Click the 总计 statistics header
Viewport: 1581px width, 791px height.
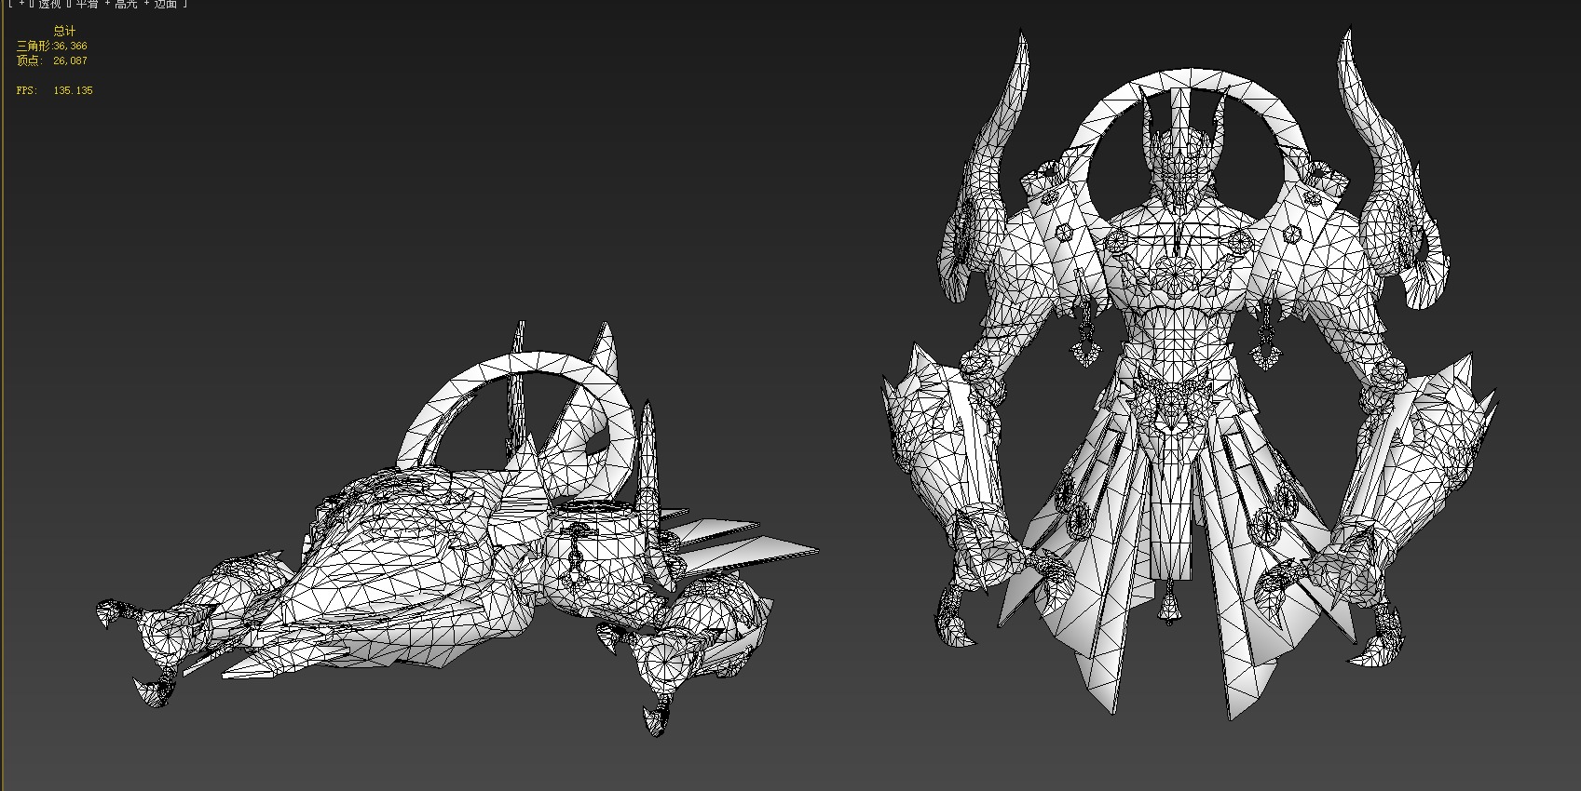tap(64, 31)
